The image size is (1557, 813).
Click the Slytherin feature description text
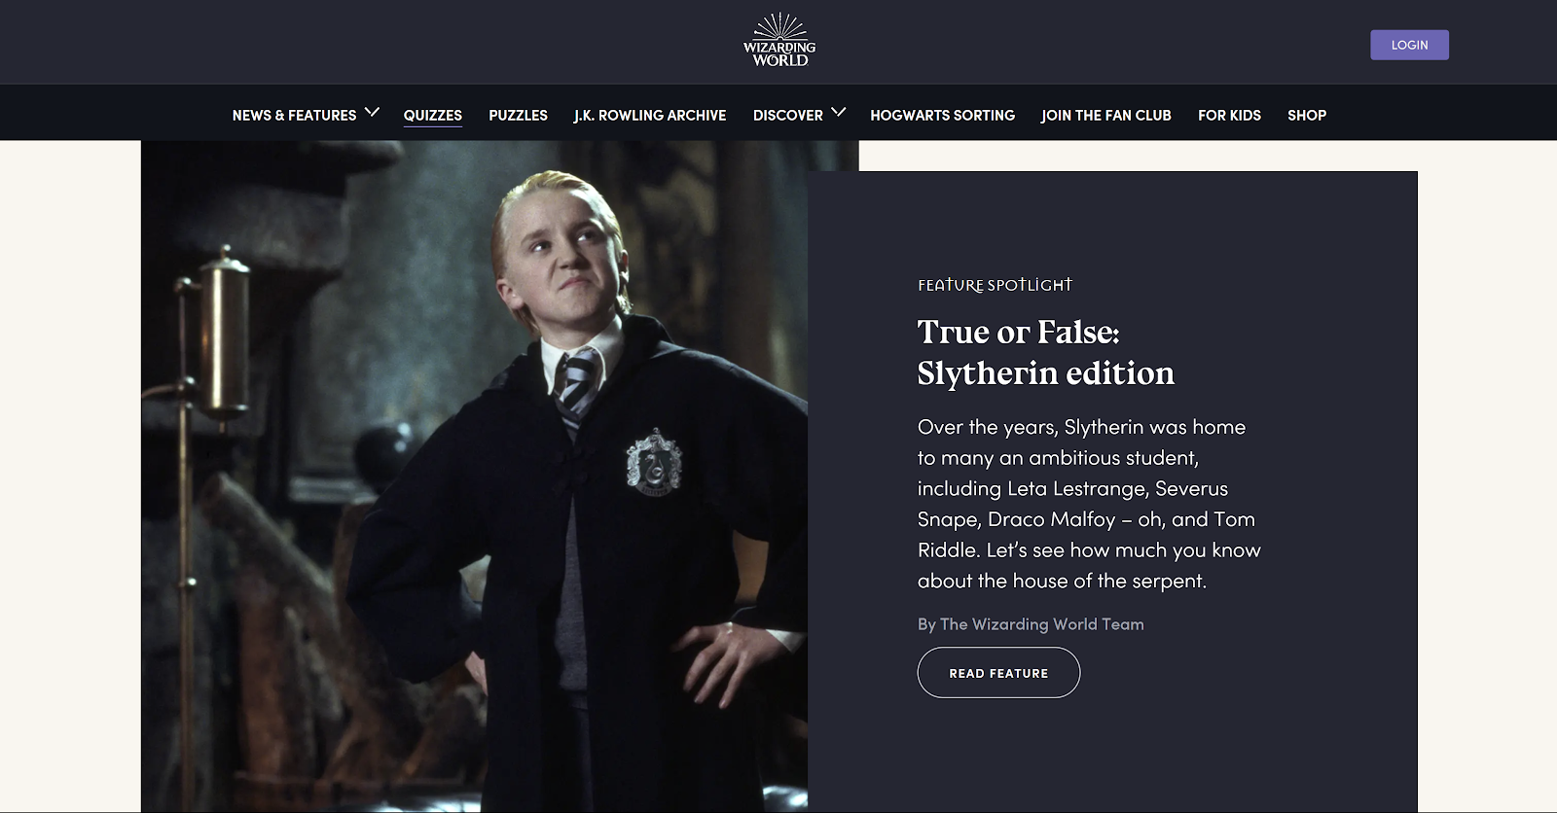pyautogui.click(x=1089, y=504)
